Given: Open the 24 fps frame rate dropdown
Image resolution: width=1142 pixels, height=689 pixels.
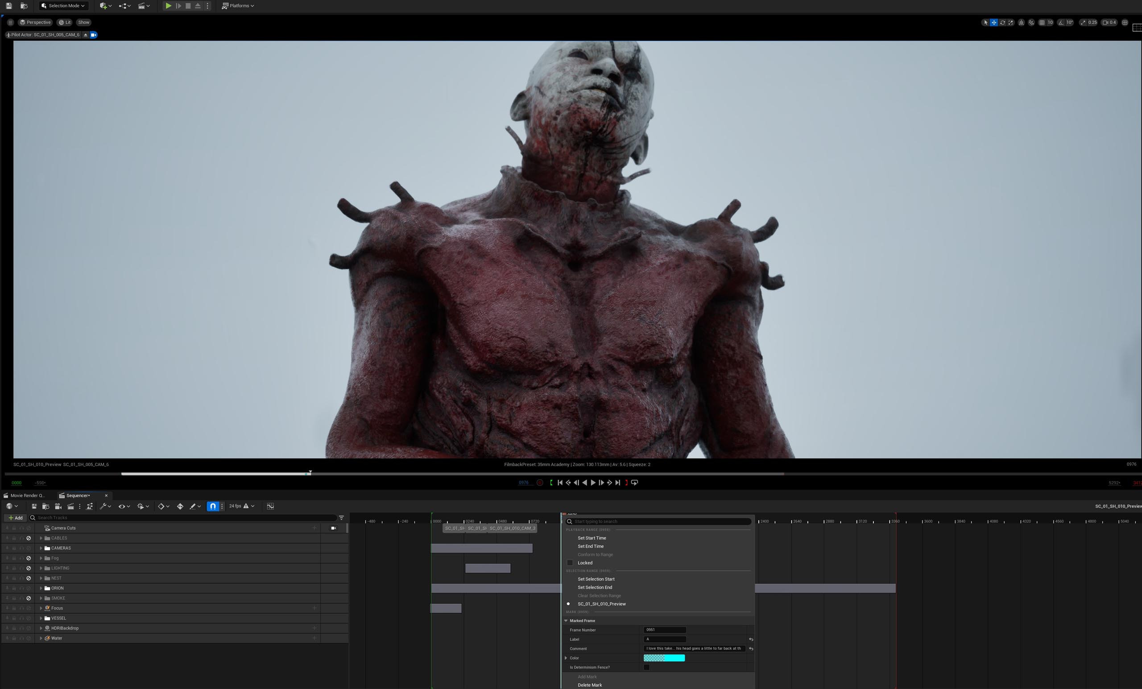Looking at the screenshot, I should pyautogui.click(x=241, y=506).
